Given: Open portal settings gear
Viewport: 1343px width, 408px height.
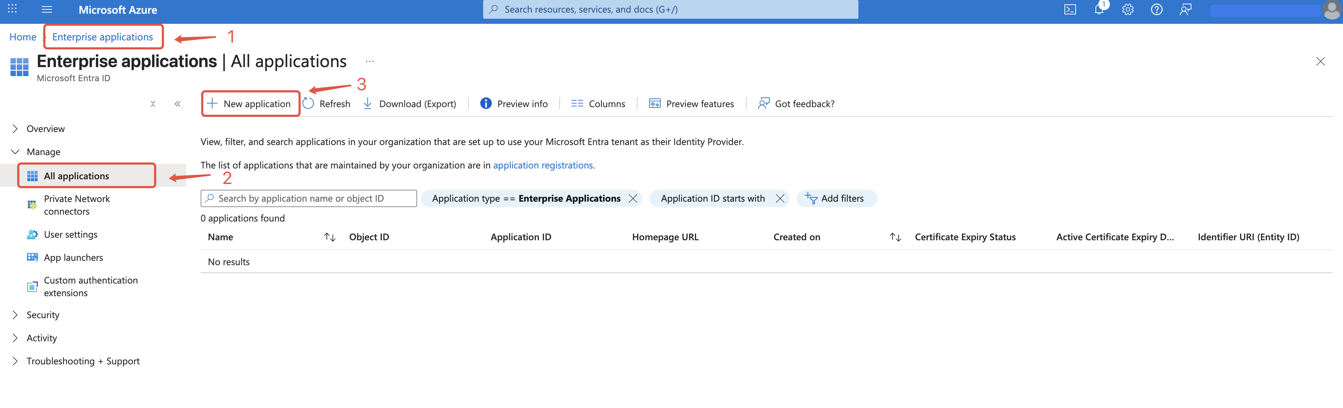Looking at the screenshot, I should pos(1128,10).
